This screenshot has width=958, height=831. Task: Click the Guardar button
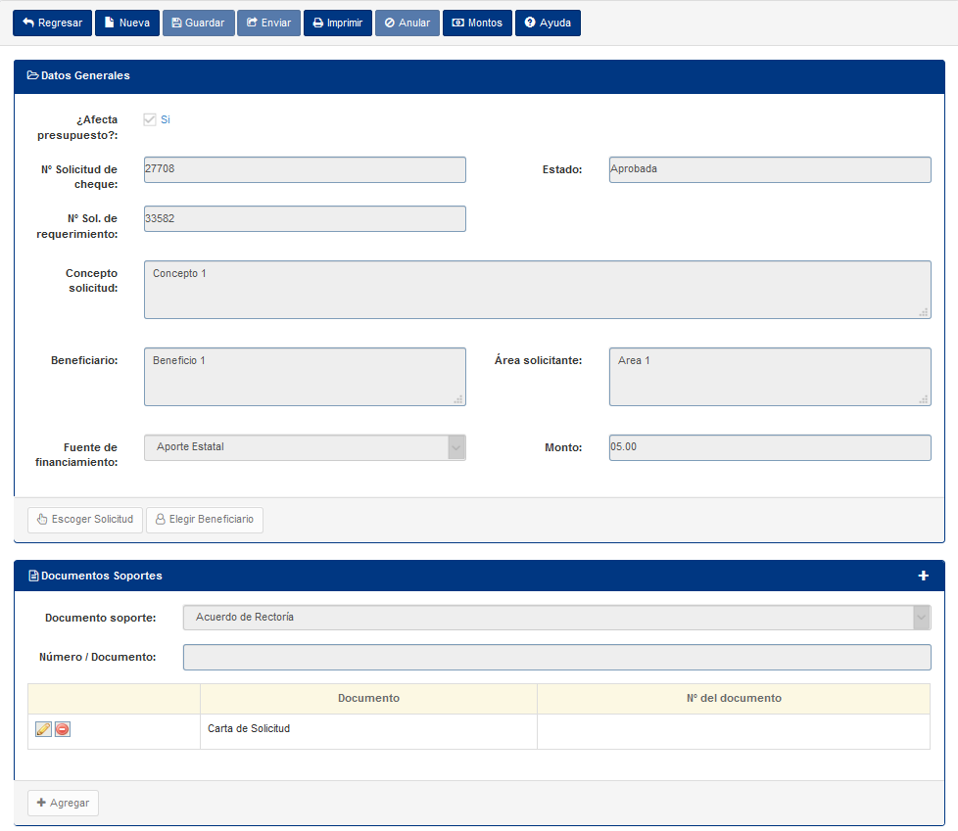[x=199, y=23]
